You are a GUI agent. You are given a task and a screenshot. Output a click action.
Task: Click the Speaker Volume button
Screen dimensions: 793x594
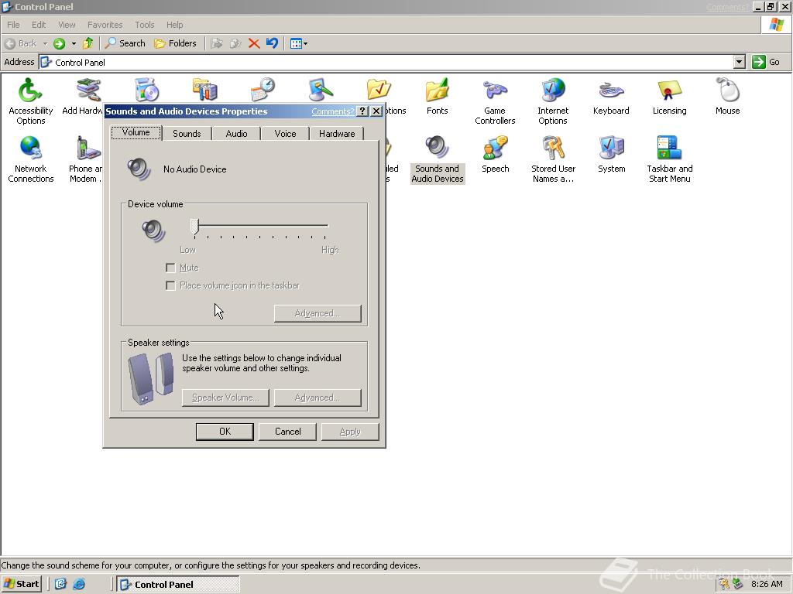[x=225, y=398]
